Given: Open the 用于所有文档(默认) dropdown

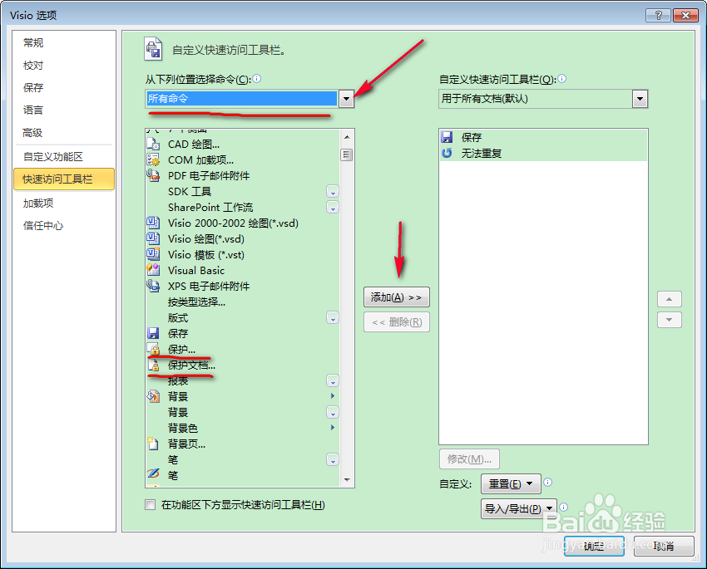Looking at the screenshot, I should (640, 99).
